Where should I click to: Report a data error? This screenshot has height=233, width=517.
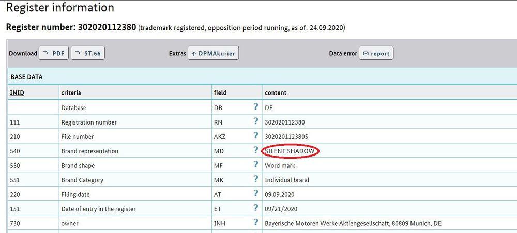coord(376,53)
